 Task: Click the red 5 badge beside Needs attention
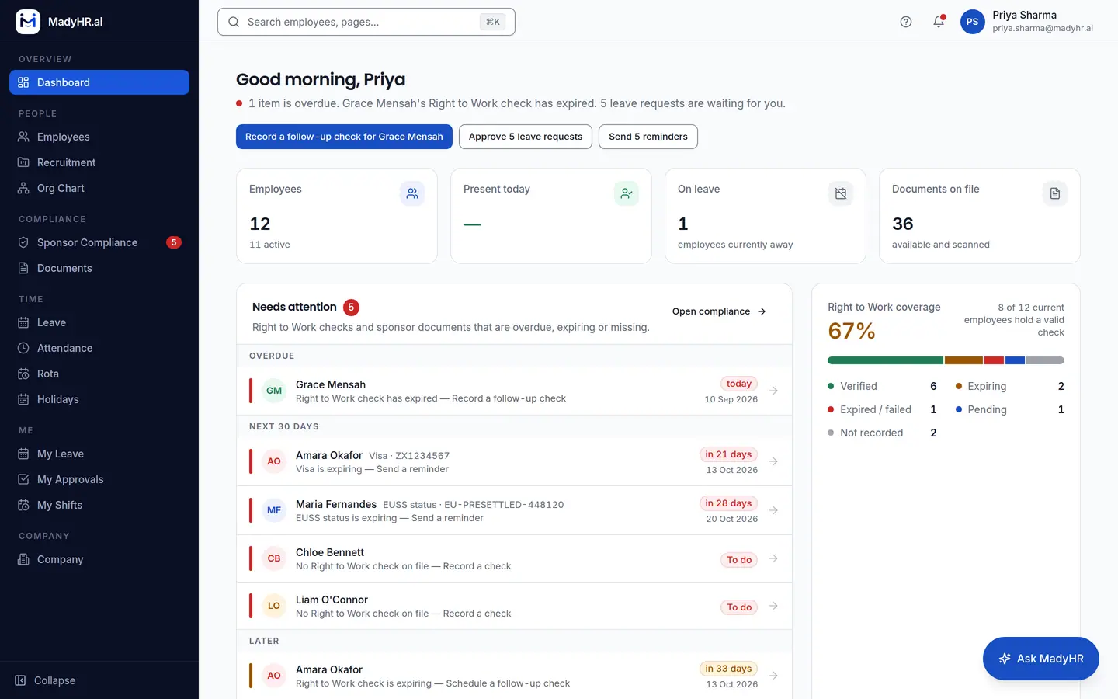351,307
